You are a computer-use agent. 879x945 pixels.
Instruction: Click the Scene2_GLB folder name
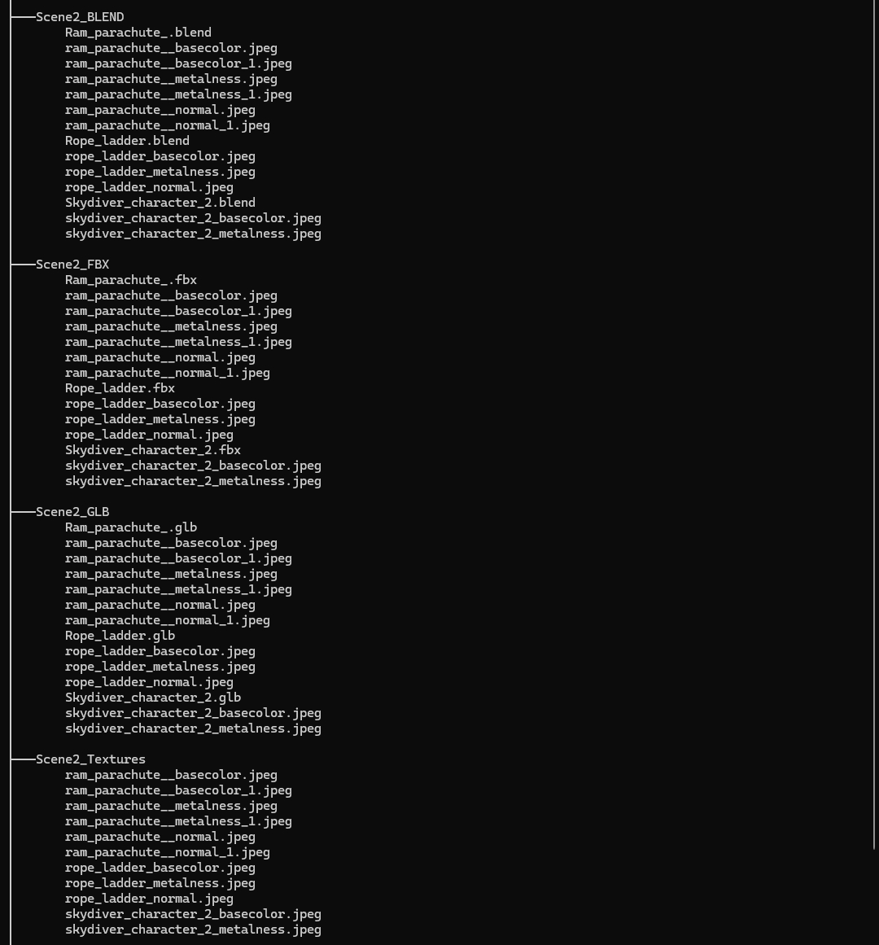pos(72,512)
